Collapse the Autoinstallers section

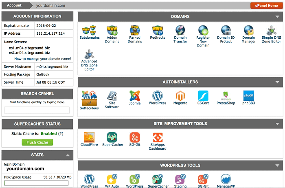(277, 82)
